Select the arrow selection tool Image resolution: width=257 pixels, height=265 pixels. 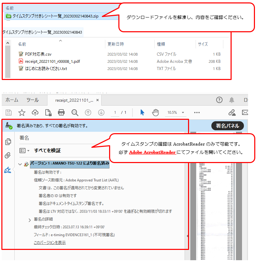coord(142,112)
